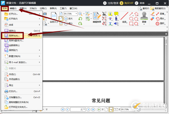Screen dimensions: 169x114
Task: Open the 工具(T) menu
Action: [x=63, y=8]
